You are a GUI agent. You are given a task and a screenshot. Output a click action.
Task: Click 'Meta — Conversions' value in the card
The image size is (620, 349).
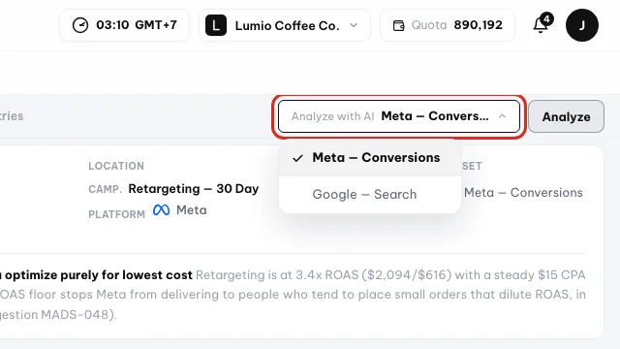click(523, 193)
